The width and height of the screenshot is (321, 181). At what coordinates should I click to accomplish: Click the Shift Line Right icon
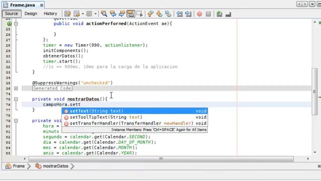(188, 14)
